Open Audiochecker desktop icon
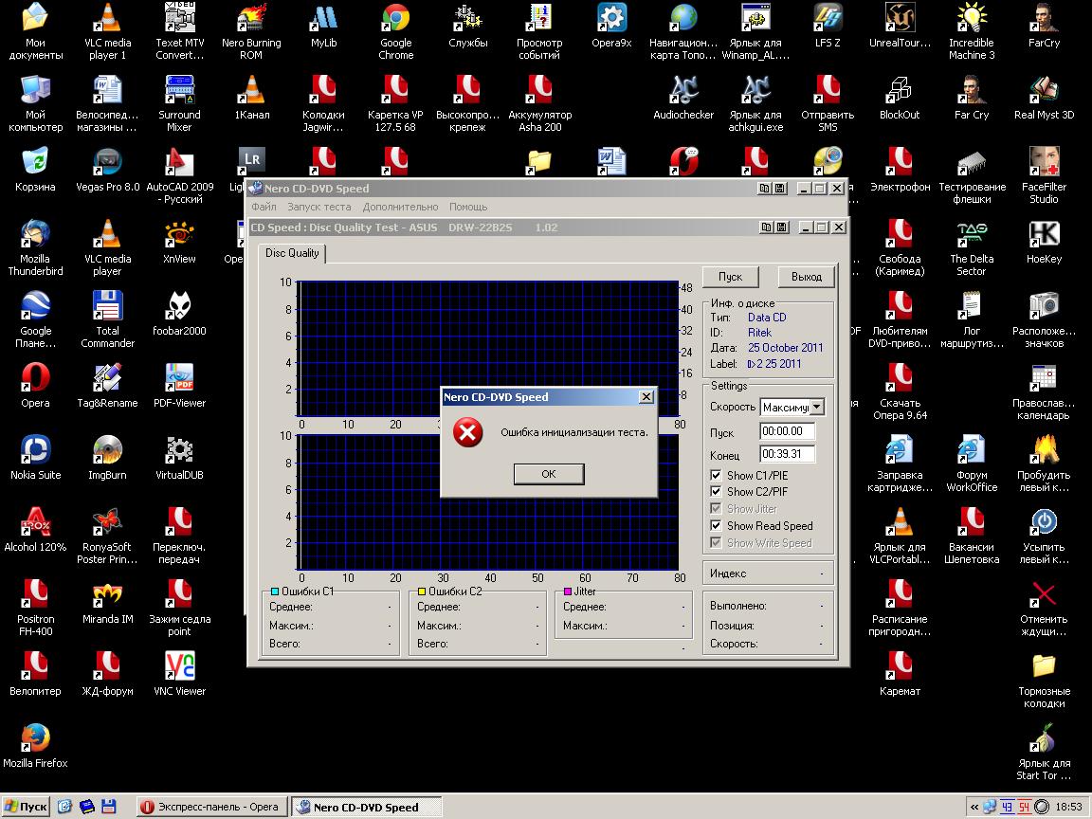The width and height of the screenshot is (1092, 819). pos(683,97)
